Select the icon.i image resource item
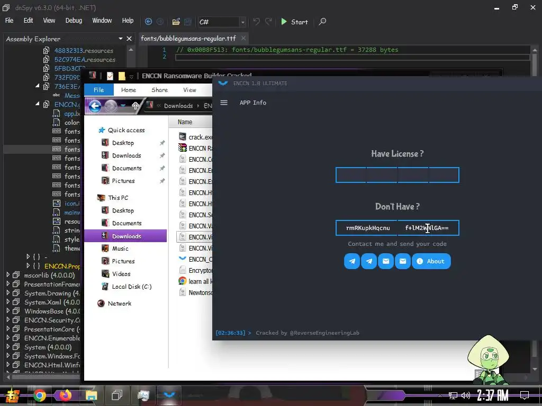 coord(67,204)
